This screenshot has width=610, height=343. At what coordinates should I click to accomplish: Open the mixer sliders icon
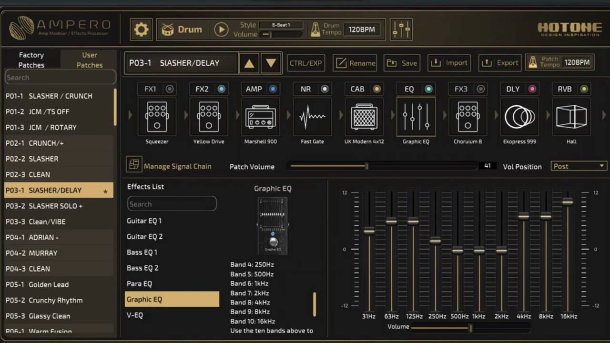pos(401,30)
